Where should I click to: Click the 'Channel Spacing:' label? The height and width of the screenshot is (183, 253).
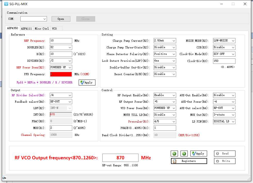click(33, 135)
